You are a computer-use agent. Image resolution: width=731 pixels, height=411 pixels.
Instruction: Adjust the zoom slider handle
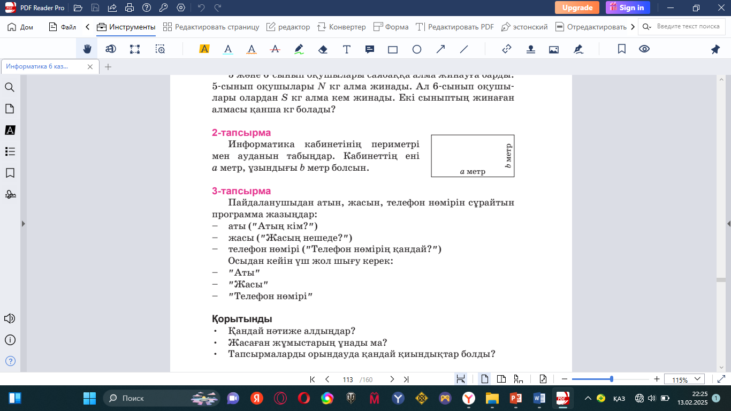point(612,379)
